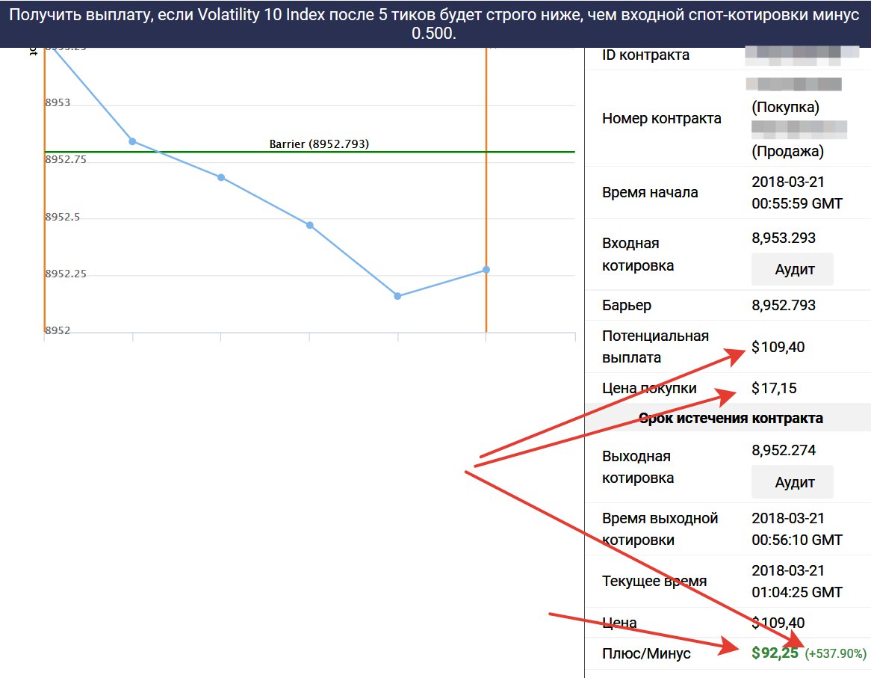This screenshot has width=871, height=678.
Task: Click the (Покупка) contract reference label
Action: coord(785,106)
